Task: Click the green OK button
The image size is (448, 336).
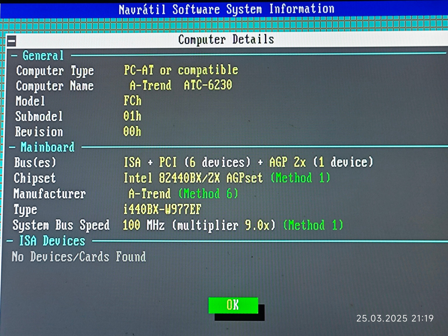Action: 233,305
